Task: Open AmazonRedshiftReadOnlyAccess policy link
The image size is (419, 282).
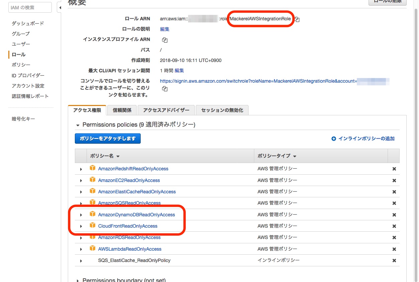Action: (x=133, y=169)
